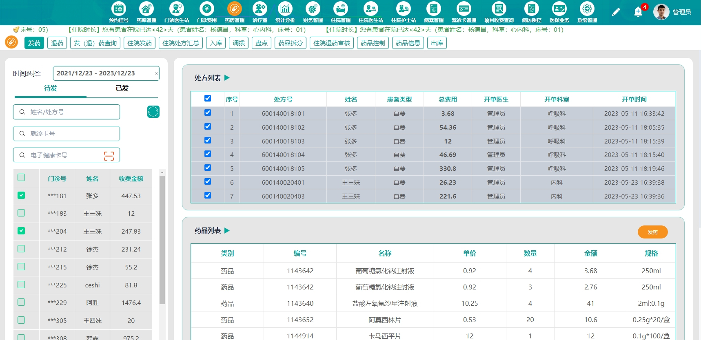
Task: Open the 统计分析 statistics chart icon
Action: pos(285,9)
